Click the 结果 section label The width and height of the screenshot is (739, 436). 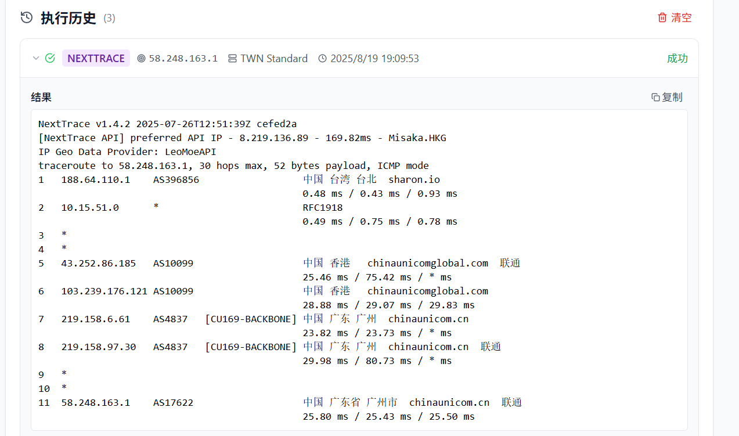click(41, 98)
